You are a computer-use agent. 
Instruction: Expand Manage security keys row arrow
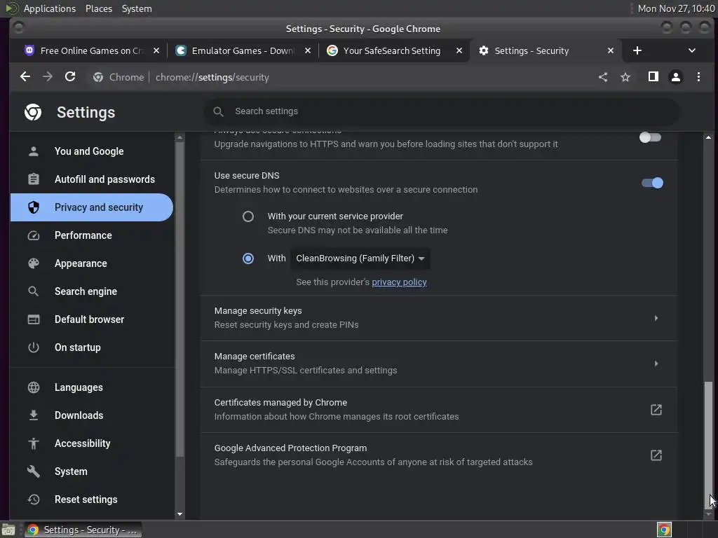click(x=656, y=318)
